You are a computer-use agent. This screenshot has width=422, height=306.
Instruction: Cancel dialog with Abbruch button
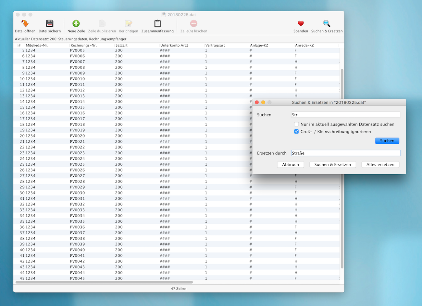[291, 165]
